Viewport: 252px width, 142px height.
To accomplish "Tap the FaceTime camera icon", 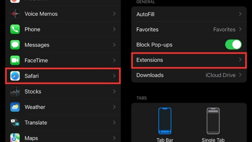I will coord(15,60).
